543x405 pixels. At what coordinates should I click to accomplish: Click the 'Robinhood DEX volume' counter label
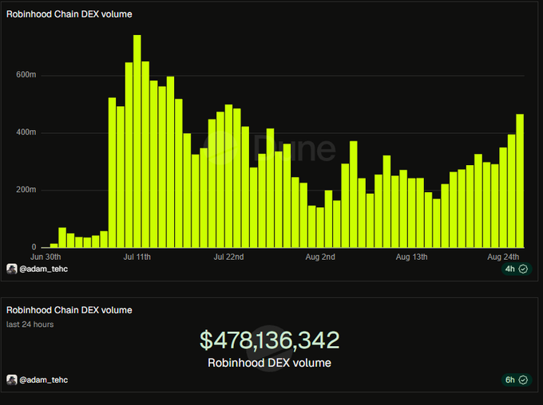[269, 363]
